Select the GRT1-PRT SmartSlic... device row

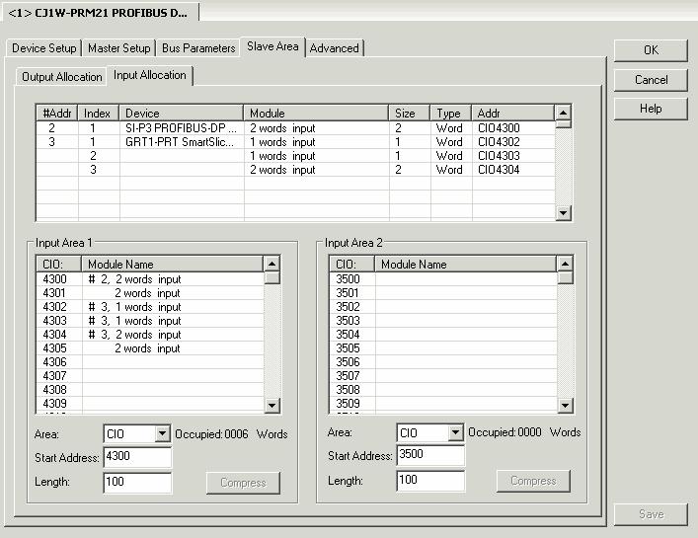(x=295, y=142)
